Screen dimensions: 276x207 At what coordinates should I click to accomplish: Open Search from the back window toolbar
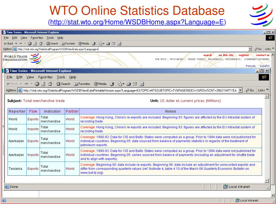point(52,43)
